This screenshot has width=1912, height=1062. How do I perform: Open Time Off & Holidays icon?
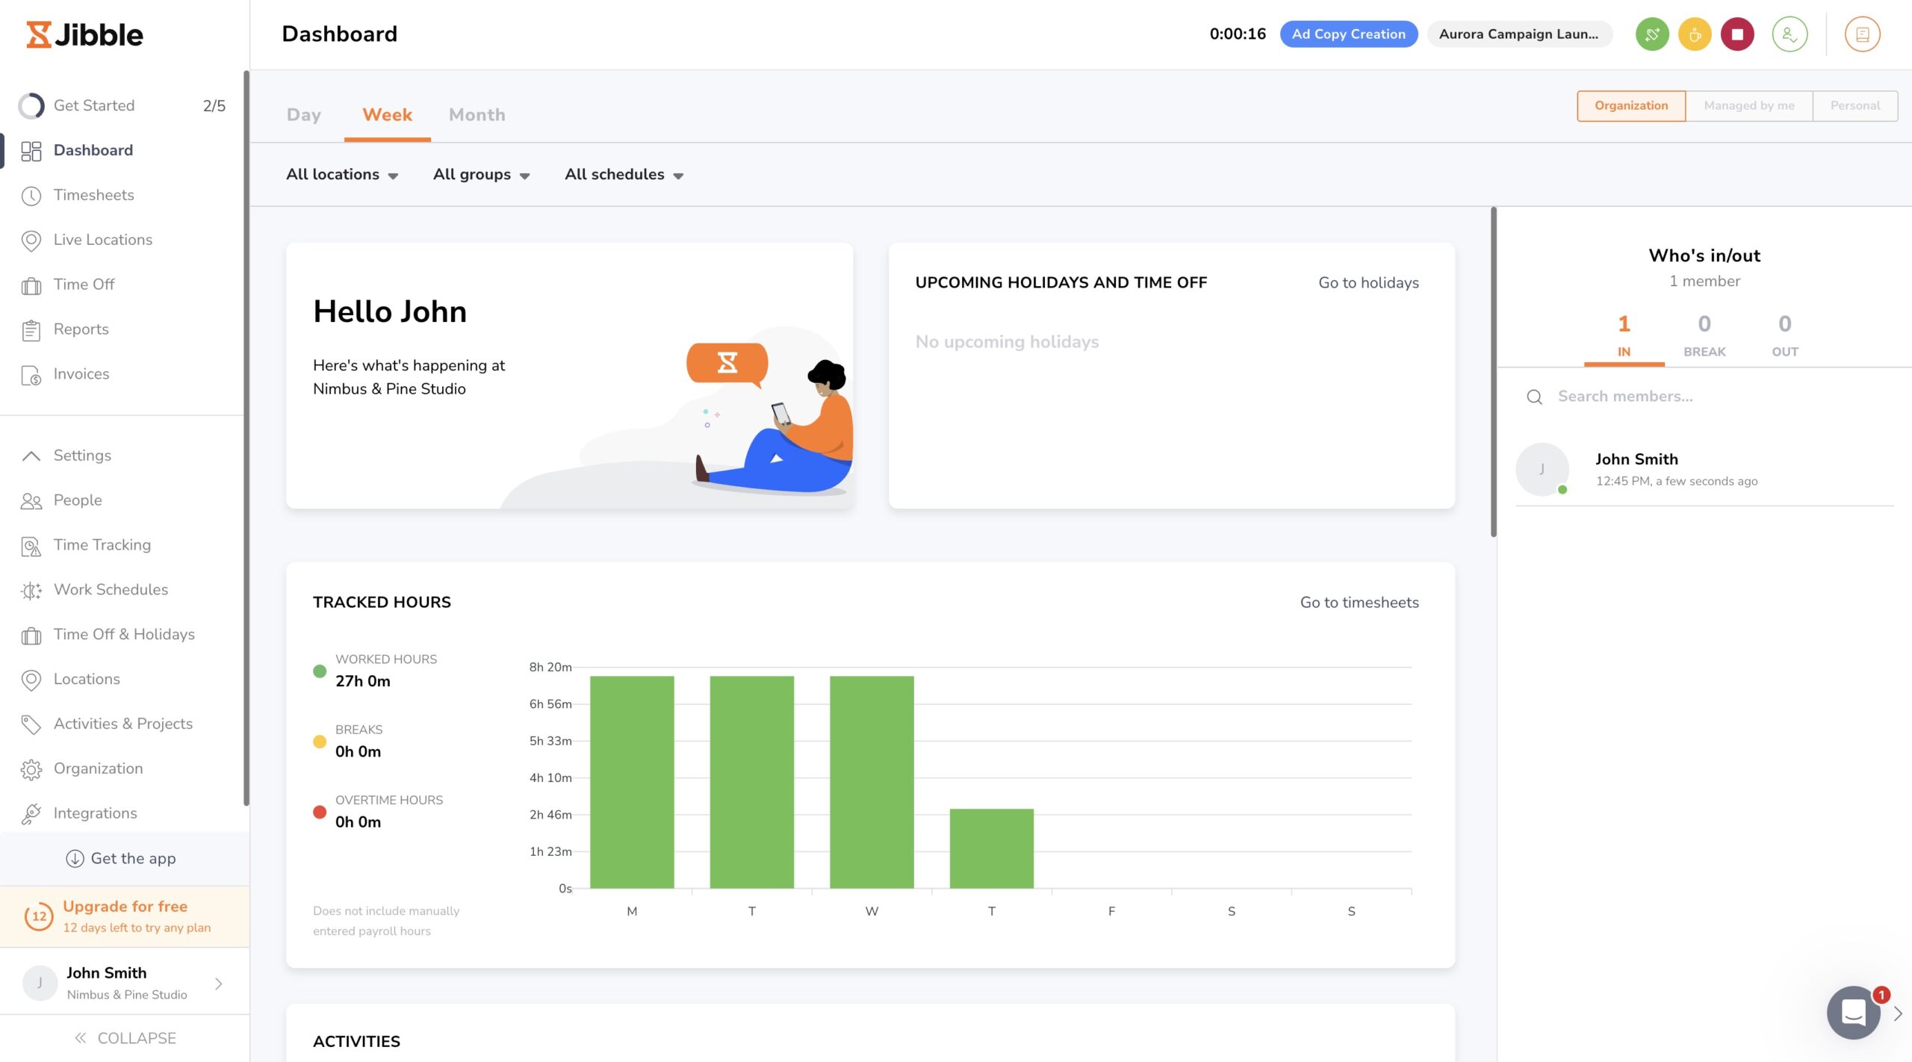click(31, 636)
